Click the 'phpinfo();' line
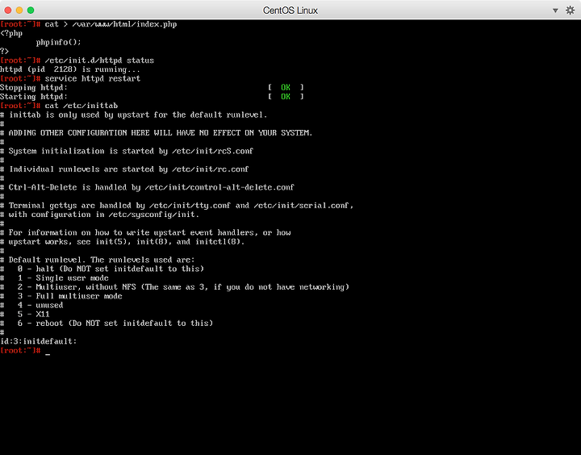 tap(59, 42)
